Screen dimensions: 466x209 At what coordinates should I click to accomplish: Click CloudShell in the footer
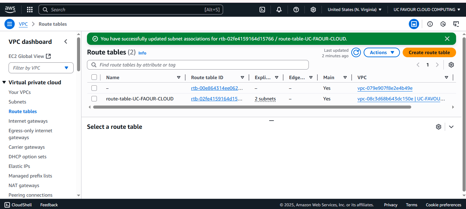18,205
